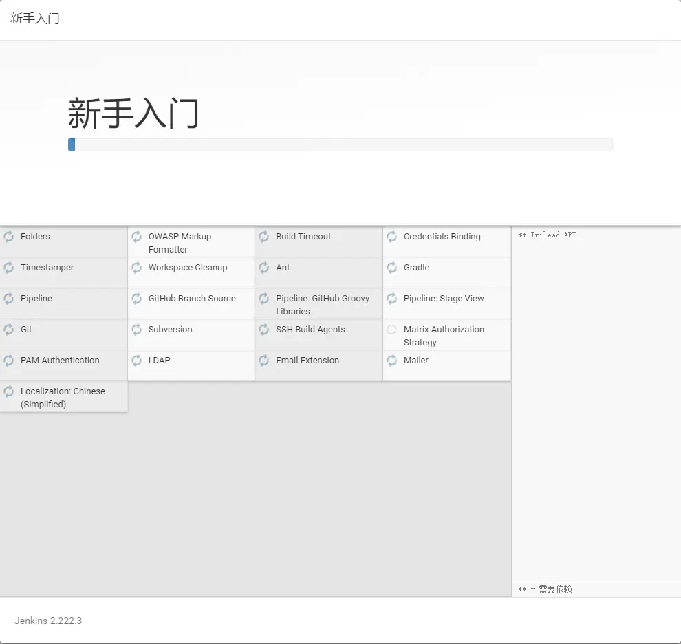The height and width of the screenshot is (644, 681).
Task: Select the LDAP plugin label
Action: [x=160, y=361]
